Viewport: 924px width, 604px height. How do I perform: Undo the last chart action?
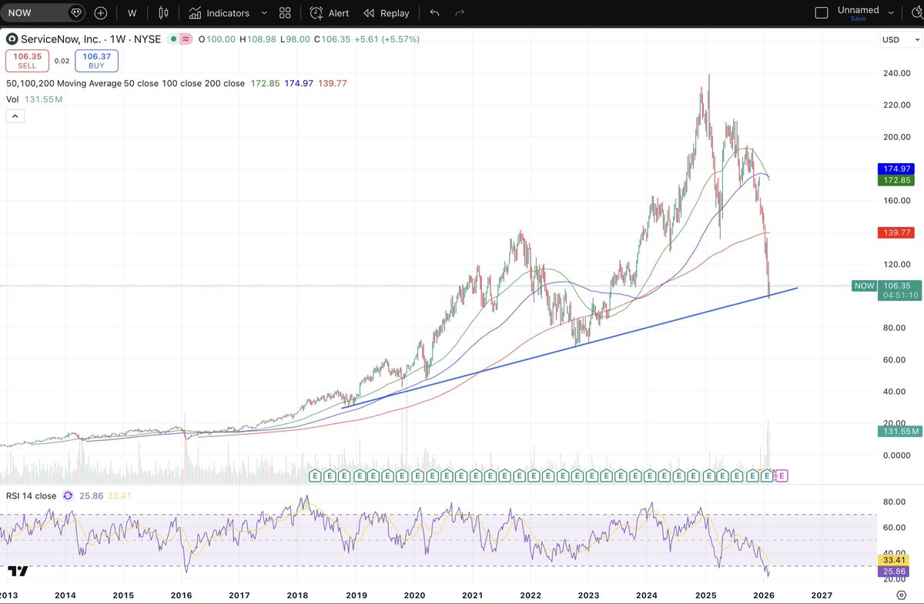(x=435, y=13)
